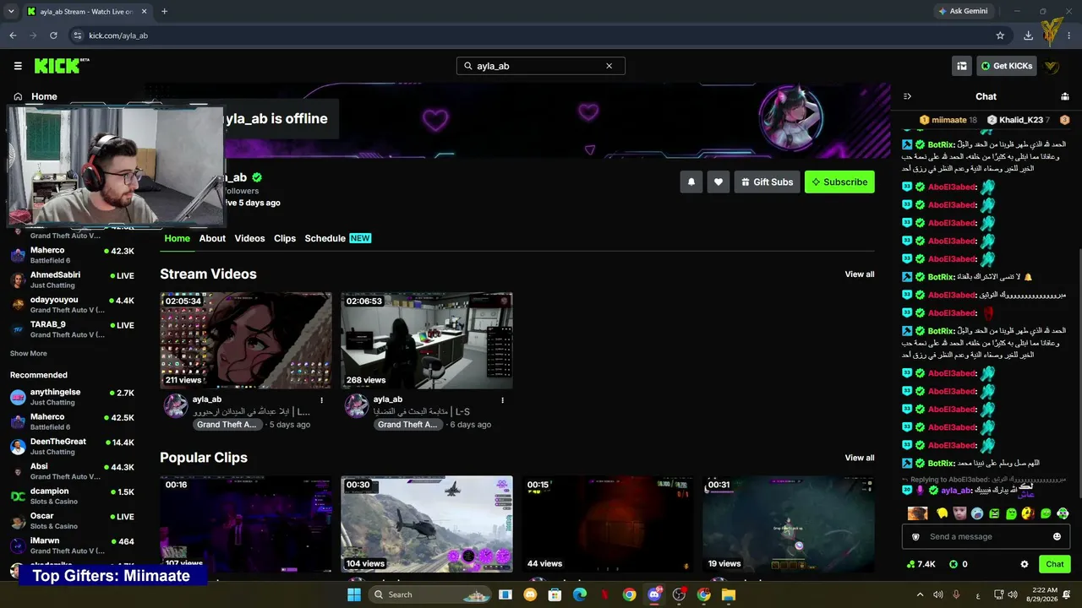Play the 00:30 helicopter clip
Image resolution: width=1082 pixels, height=608 pixels.
click(427, 524)
